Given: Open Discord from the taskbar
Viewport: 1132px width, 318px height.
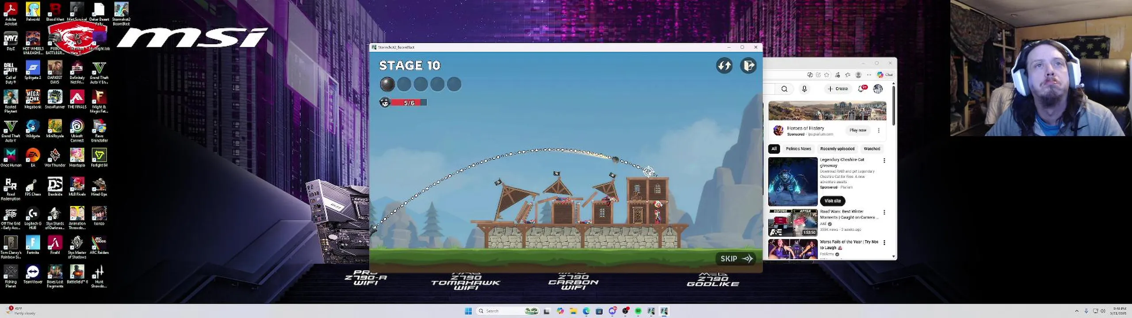Looking at the screenshot, I should (x=612, y=311).
